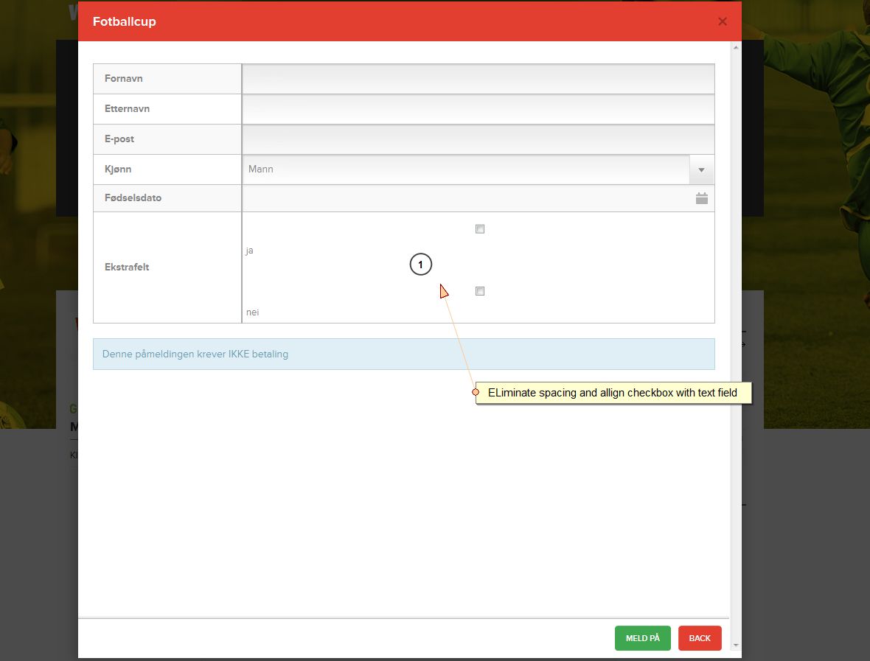Image resolution: width=870 pixels, height=661 pixels.
Task: Click the E-post label
Action: coord(119,139)
